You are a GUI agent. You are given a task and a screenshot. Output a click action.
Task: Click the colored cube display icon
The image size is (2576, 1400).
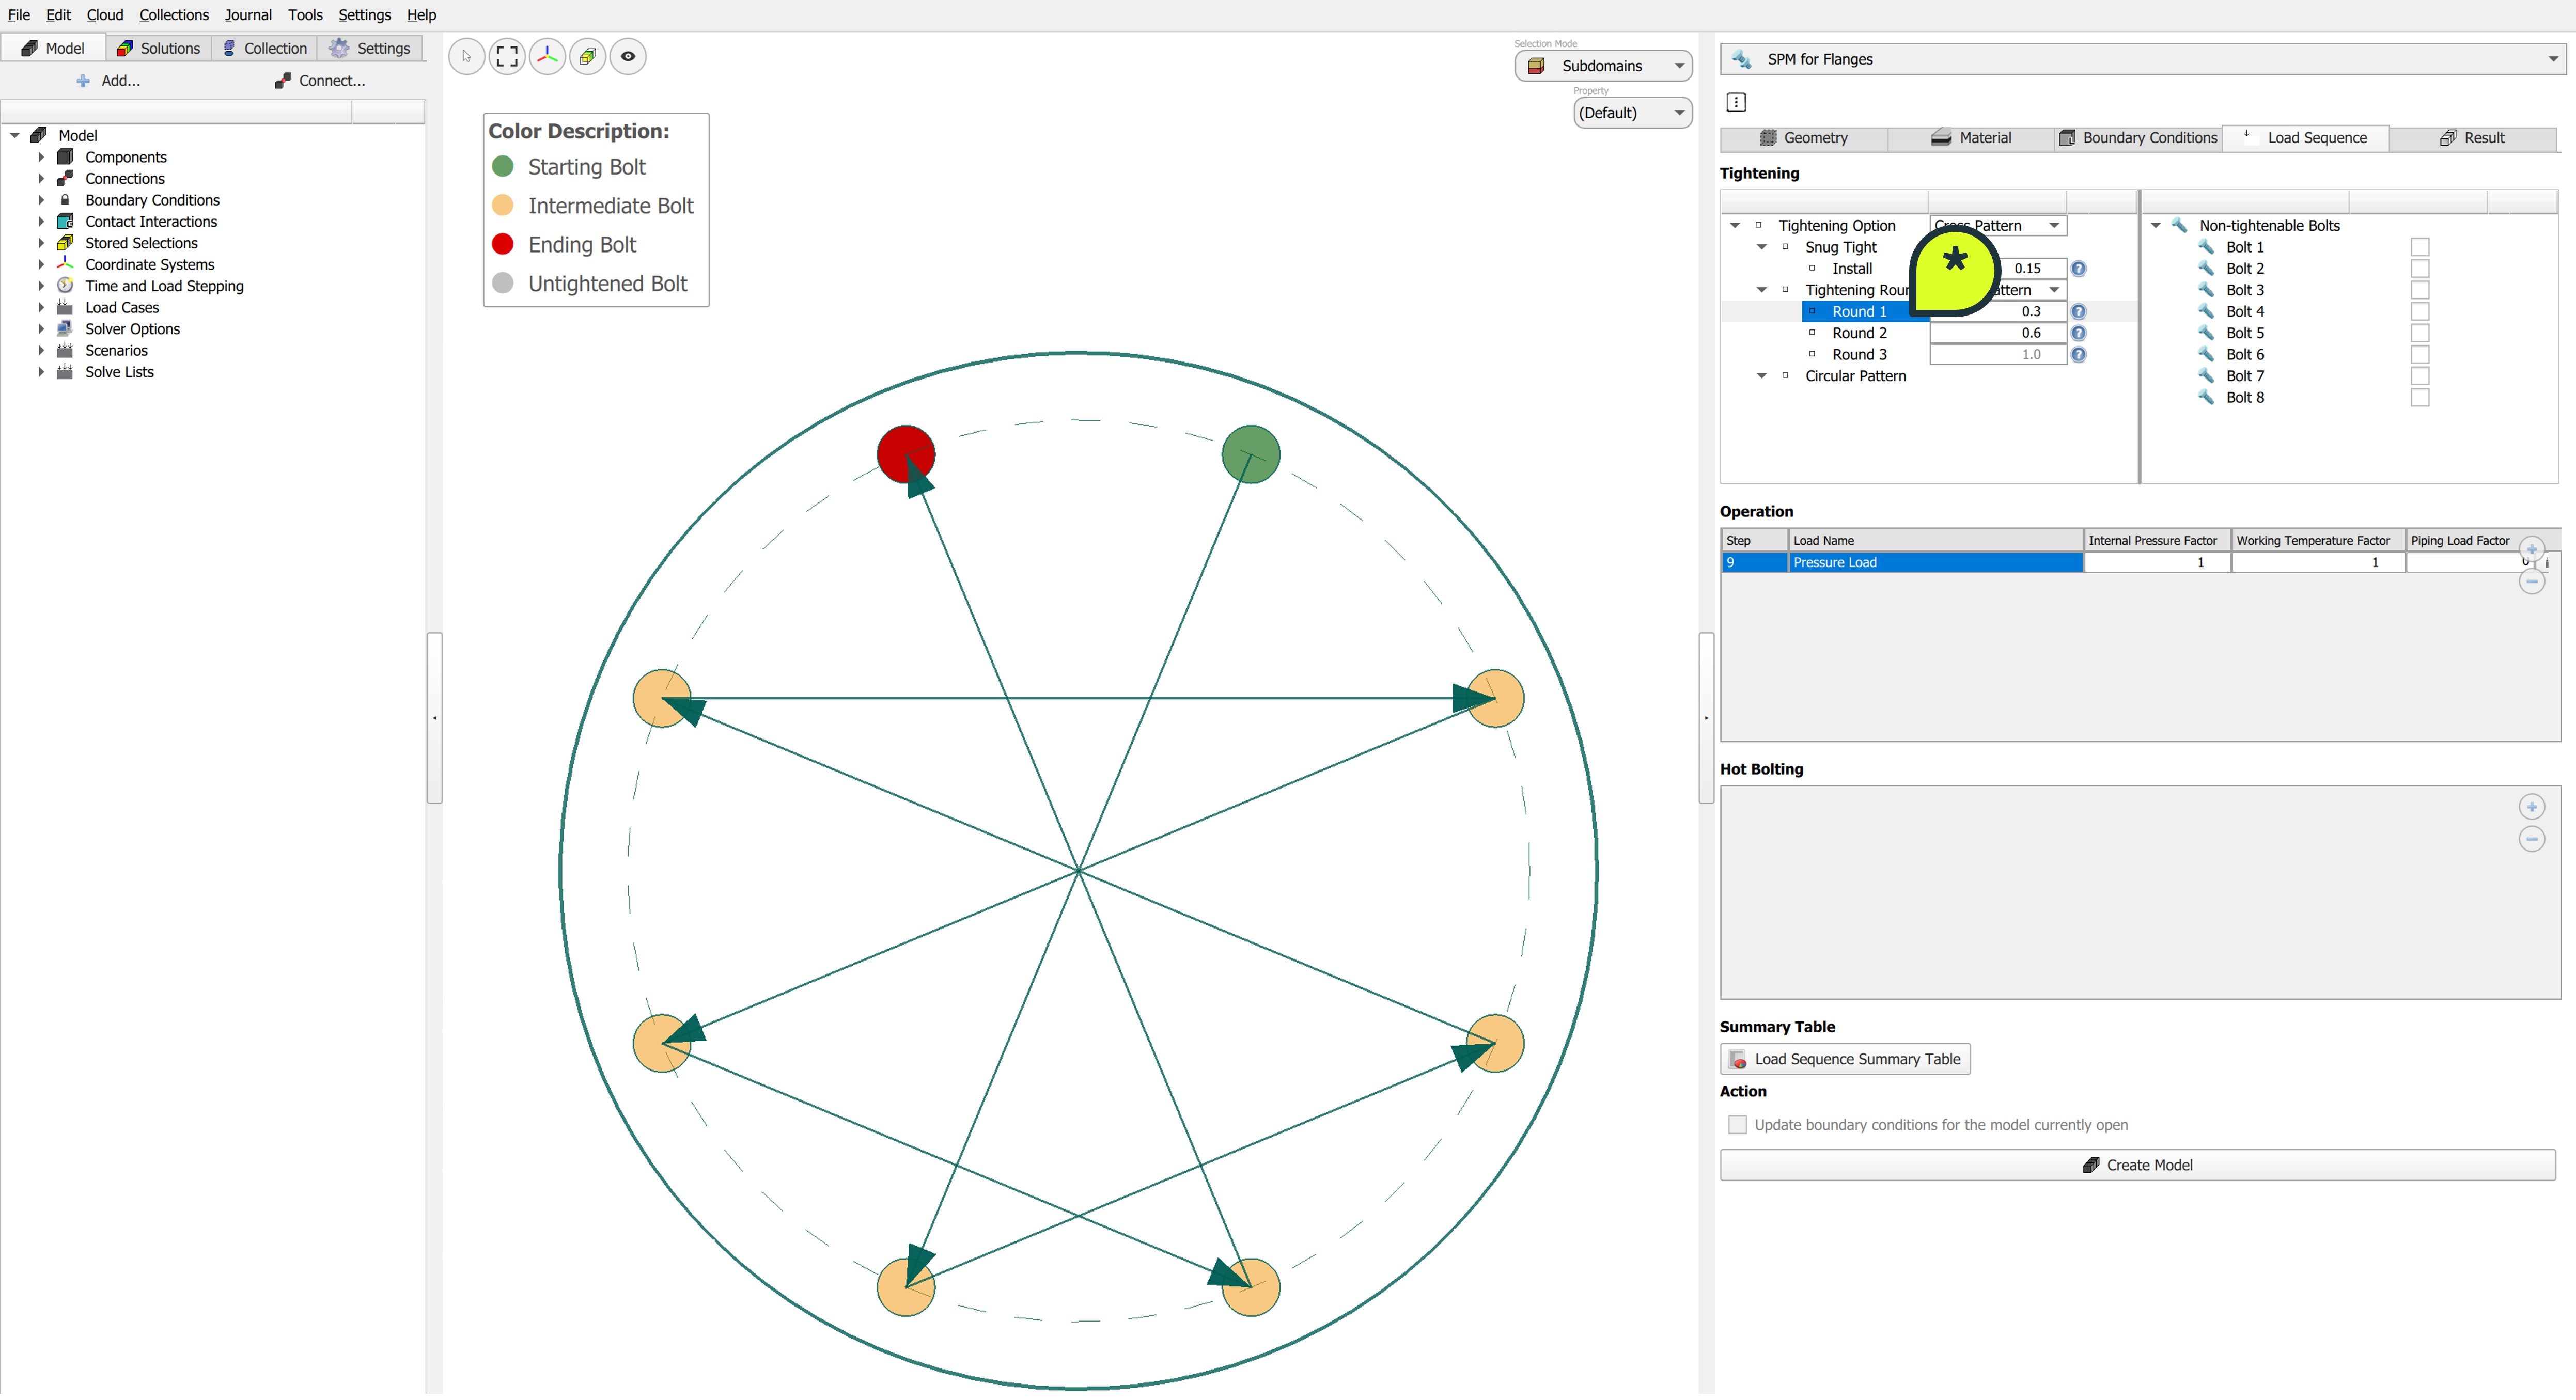[x=588, y=56]
